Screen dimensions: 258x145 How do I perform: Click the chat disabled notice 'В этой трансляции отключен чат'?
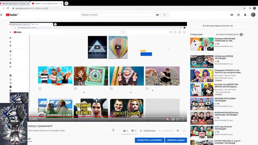[x=218, y=26]
